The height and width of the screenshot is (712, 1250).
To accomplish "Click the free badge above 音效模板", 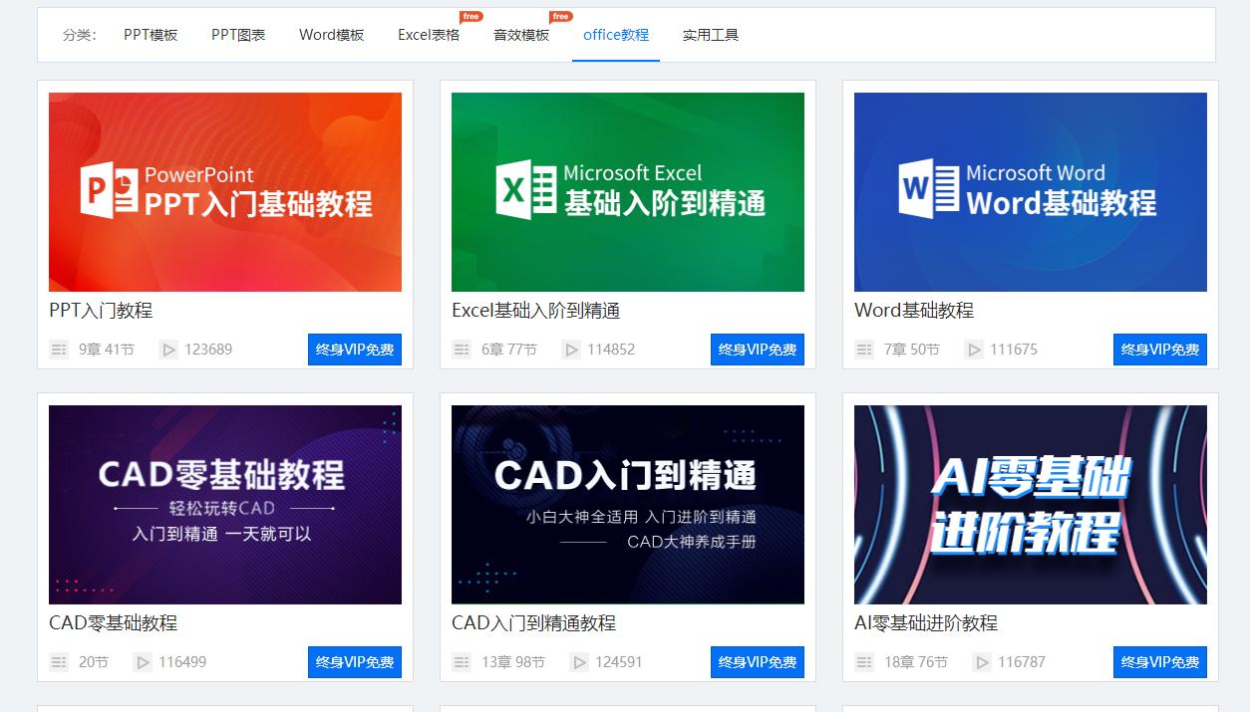I will pos(560,16).
